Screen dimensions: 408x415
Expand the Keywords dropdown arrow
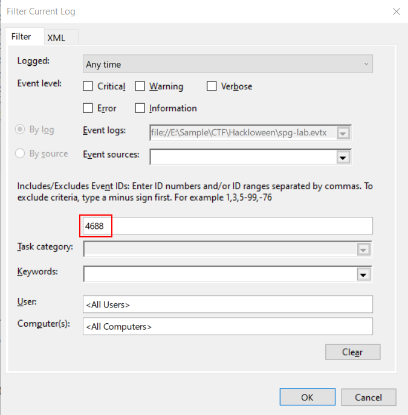(x=363, y=274)
